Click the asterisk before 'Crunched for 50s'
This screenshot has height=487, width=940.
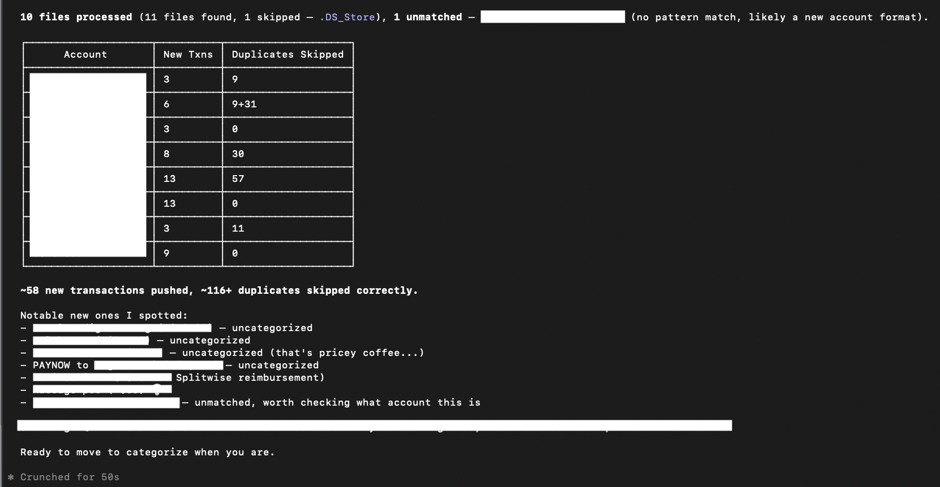[x=11, y=477]
